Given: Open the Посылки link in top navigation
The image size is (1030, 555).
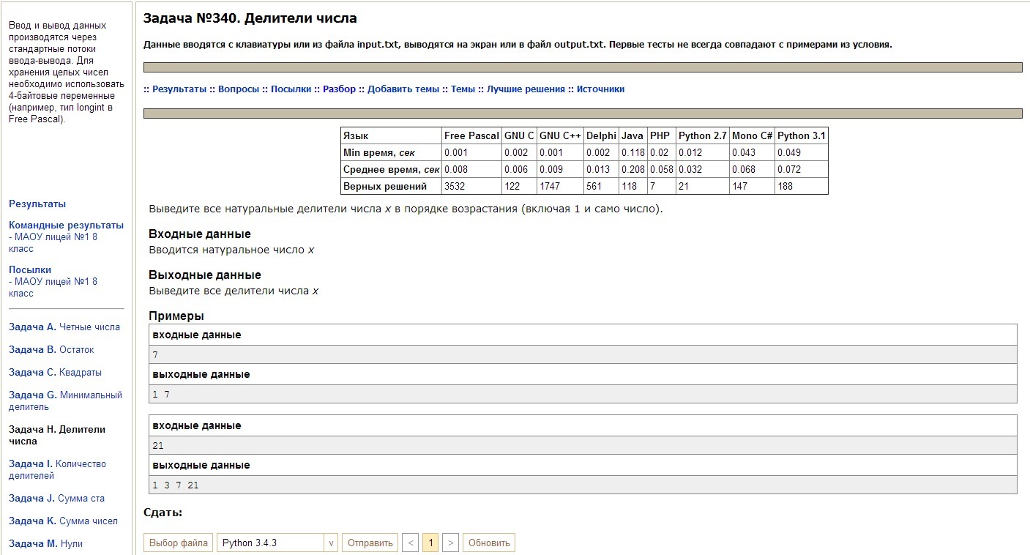Looking at the screenshot, I should click(291, 89).
